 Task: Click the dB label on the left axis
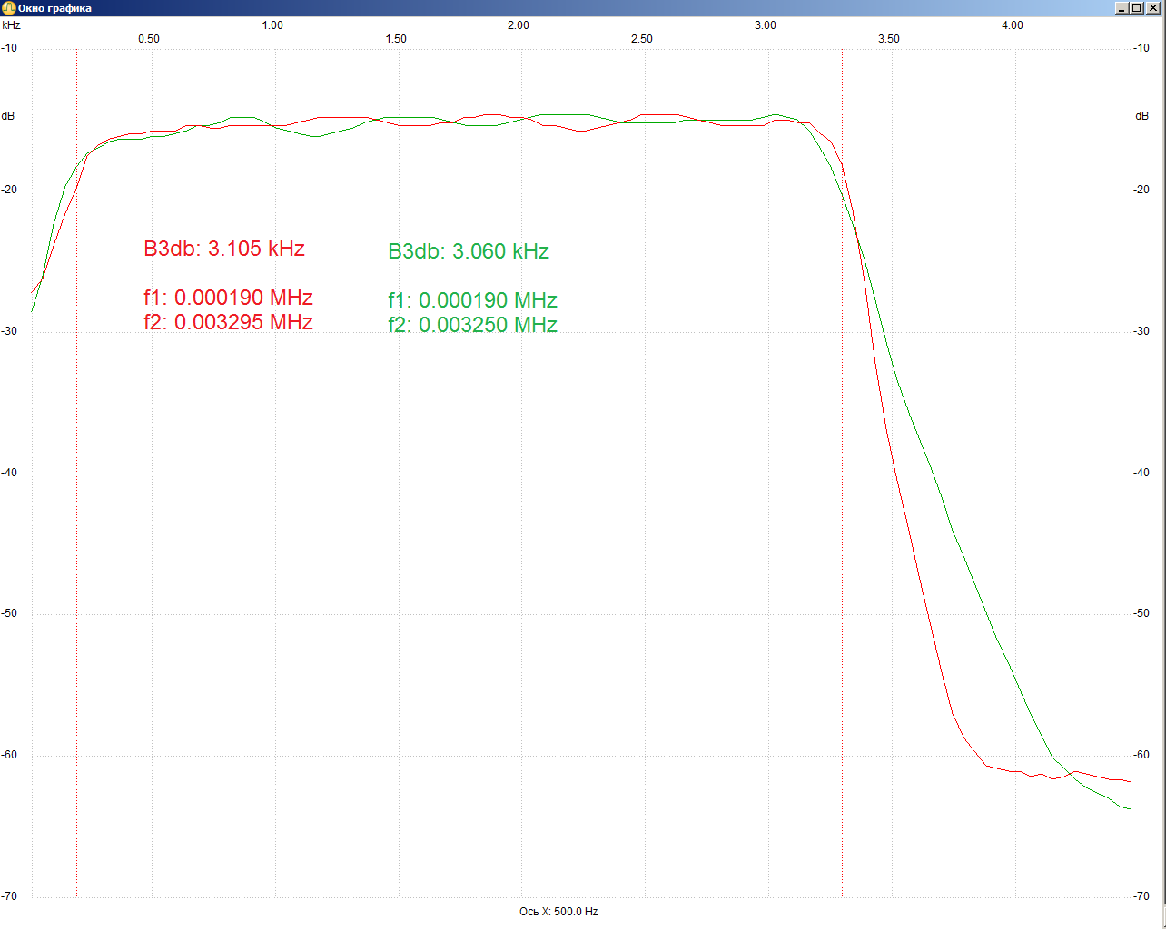8,116
